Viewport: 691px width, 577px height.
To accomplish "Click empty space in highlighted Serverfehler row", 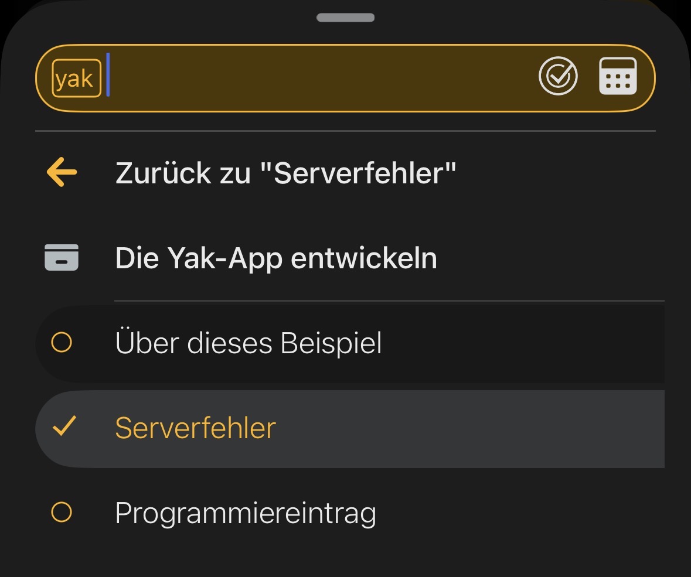I will [x=469, y=429].
